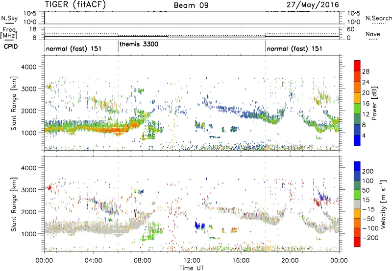
Task: Click the second 'normal (fast) 151' label after 18:00
Action: coord(294,48)
